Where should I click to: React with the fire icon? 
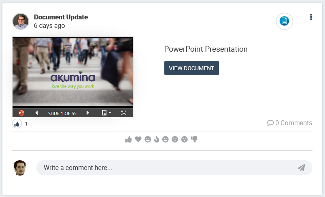point(157,139)
